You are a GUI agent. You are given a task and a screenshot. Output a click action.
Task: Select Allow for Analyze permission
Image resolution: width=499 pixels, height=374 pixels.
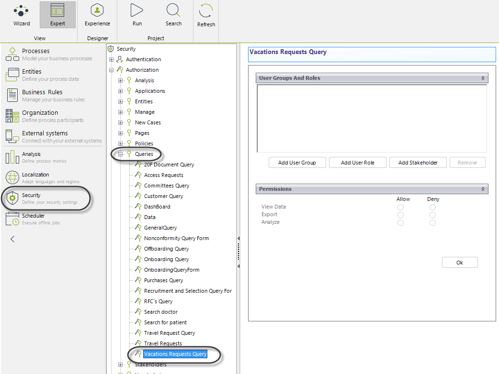pos(400,222)
